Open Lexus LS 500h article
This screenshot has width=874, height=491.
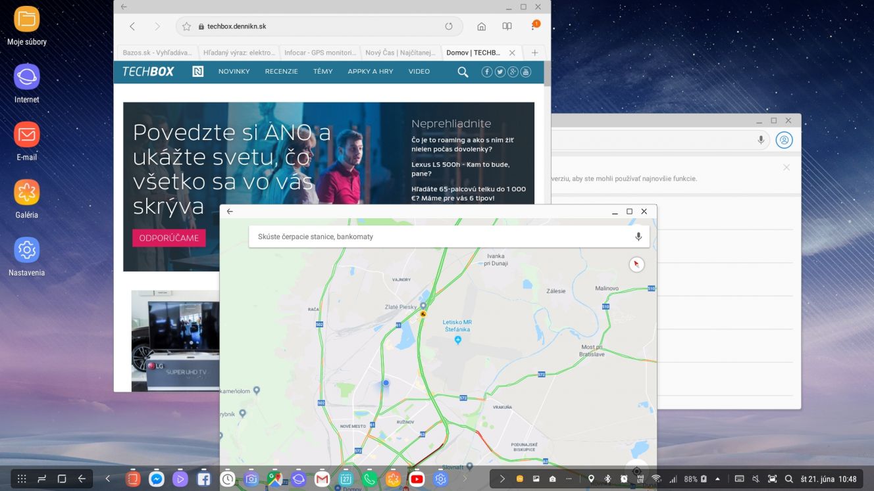click(x=461, y=169)
